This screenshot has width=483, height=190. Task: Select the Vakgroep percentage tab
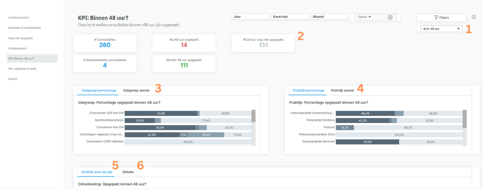tap(99, 90)
